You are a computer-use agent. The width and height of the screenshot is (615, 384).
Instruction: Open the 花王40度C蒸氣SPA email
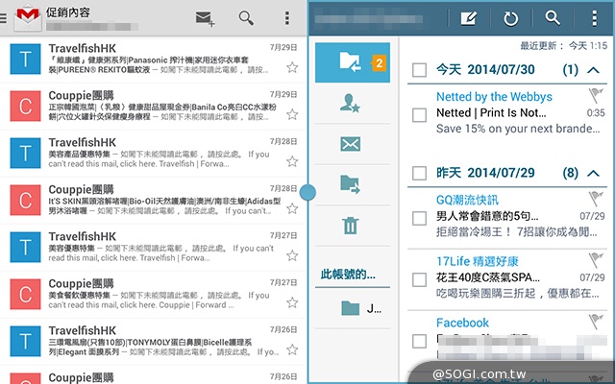[507, 279]
